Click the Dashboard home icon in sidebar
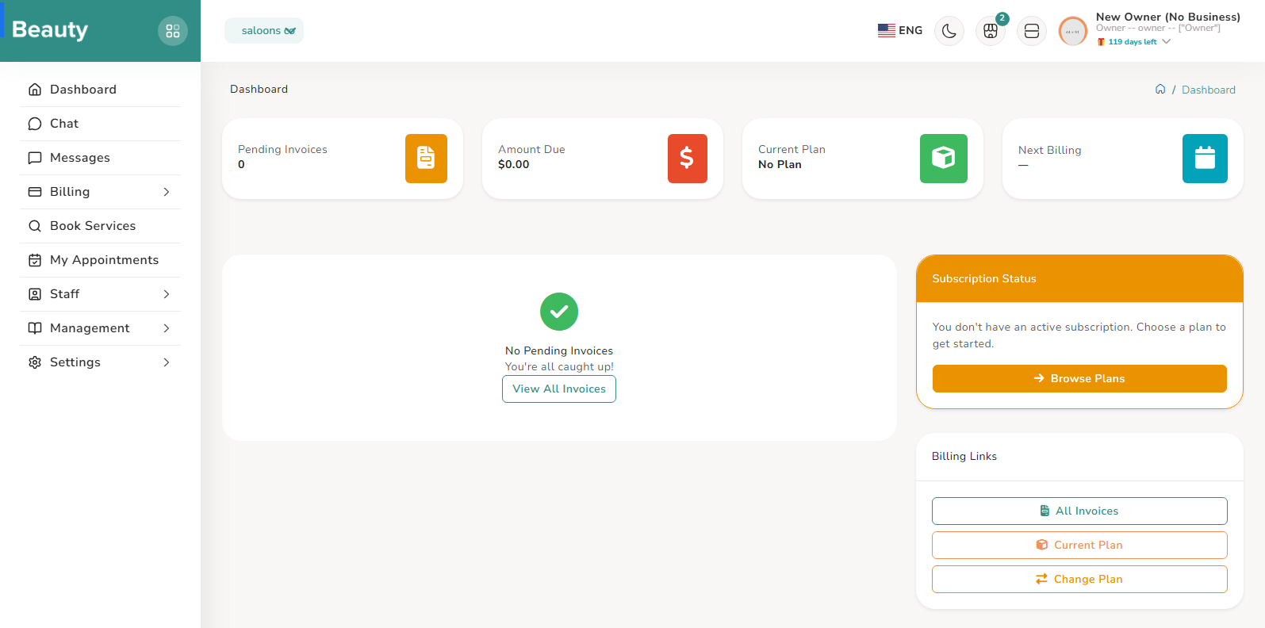 tap(35, 90)
